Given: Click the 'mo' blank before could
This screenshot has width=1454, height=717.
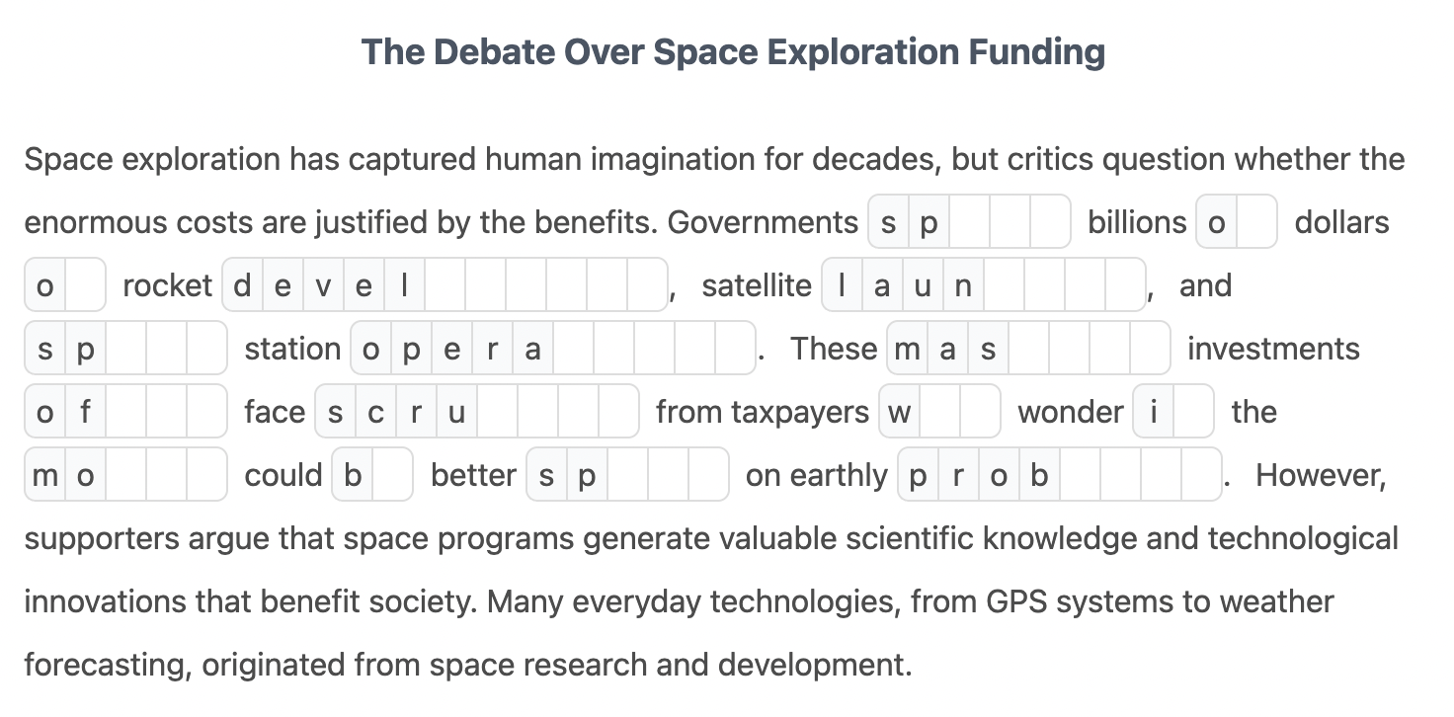Looking at the screenshot, I should point(126,475).
